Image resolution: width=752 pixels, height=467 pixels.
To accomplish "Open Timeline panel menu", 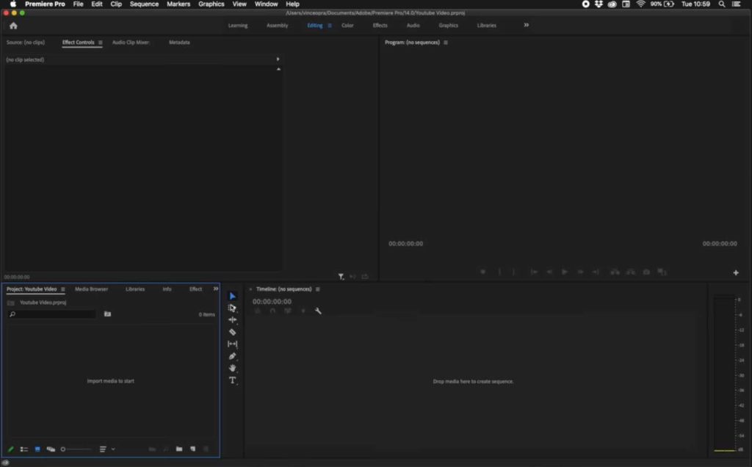I will tap(317, 289).
